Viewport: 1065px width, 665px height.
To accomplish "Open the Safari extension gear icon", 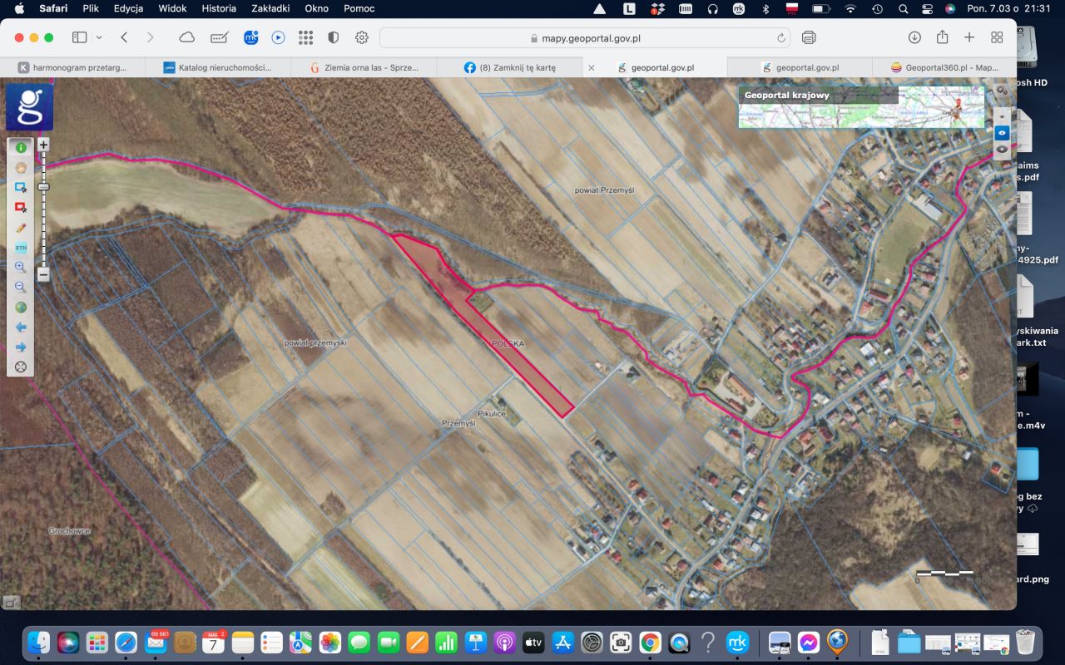I will tap(362, 37).
